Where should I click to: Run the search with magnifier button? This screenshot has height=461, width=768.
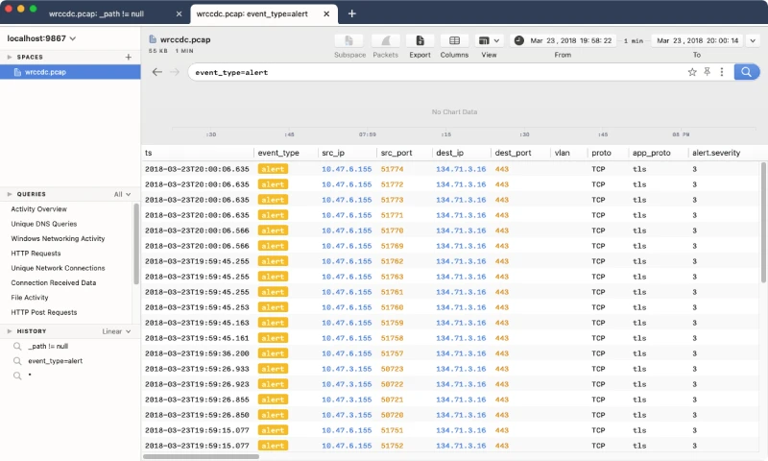click(x=747, y=72)
